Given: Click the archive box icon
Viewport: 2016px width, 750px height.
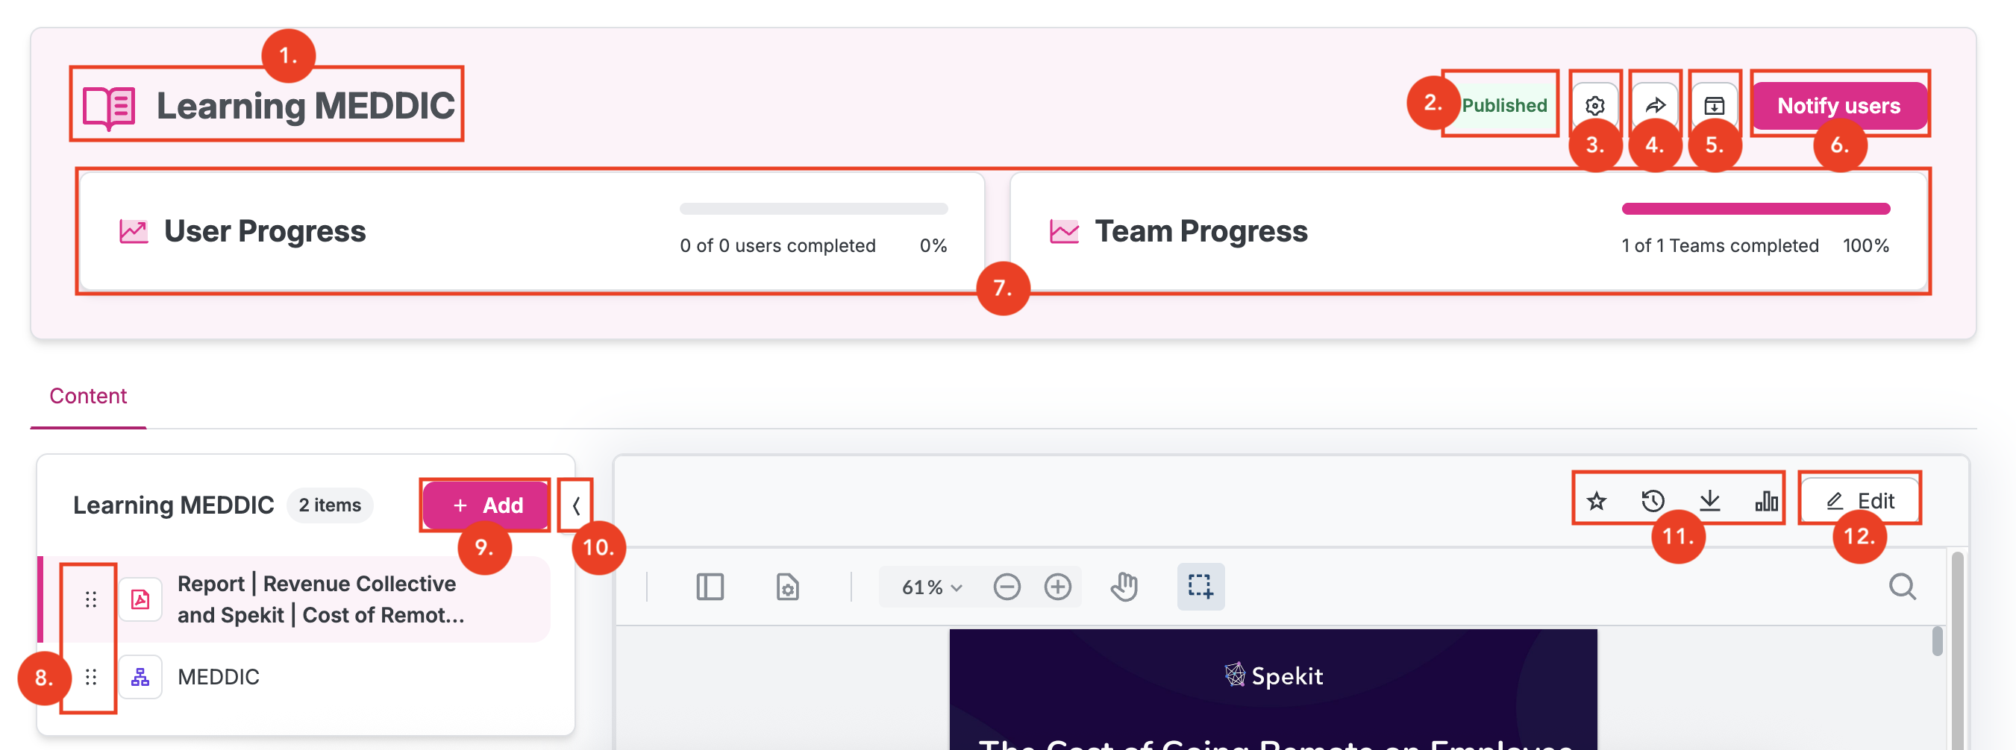Looking at the screenshot, I should pyautogui.click(x=1714, y=106).
